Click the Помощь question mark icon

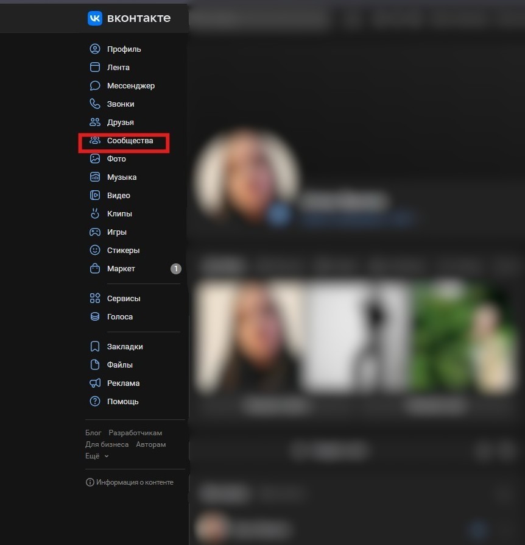point(95,401)
